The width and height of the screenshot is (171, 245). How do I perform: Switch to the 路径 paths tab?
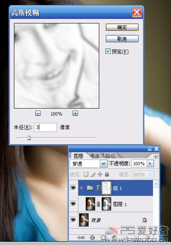click(x=110, y=156)
